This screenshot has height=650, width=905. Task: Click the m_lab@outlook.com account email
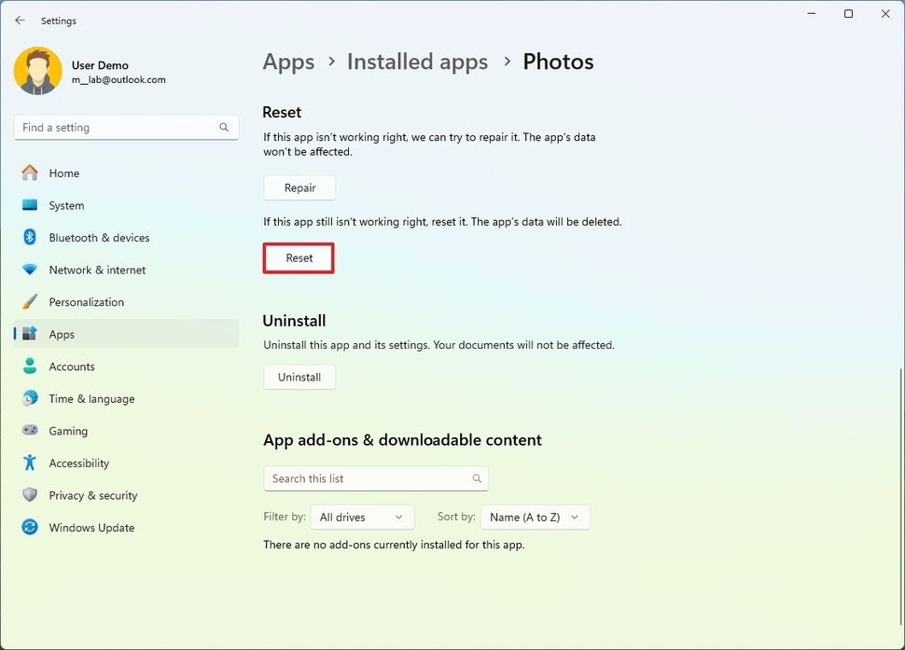[118, 79]
